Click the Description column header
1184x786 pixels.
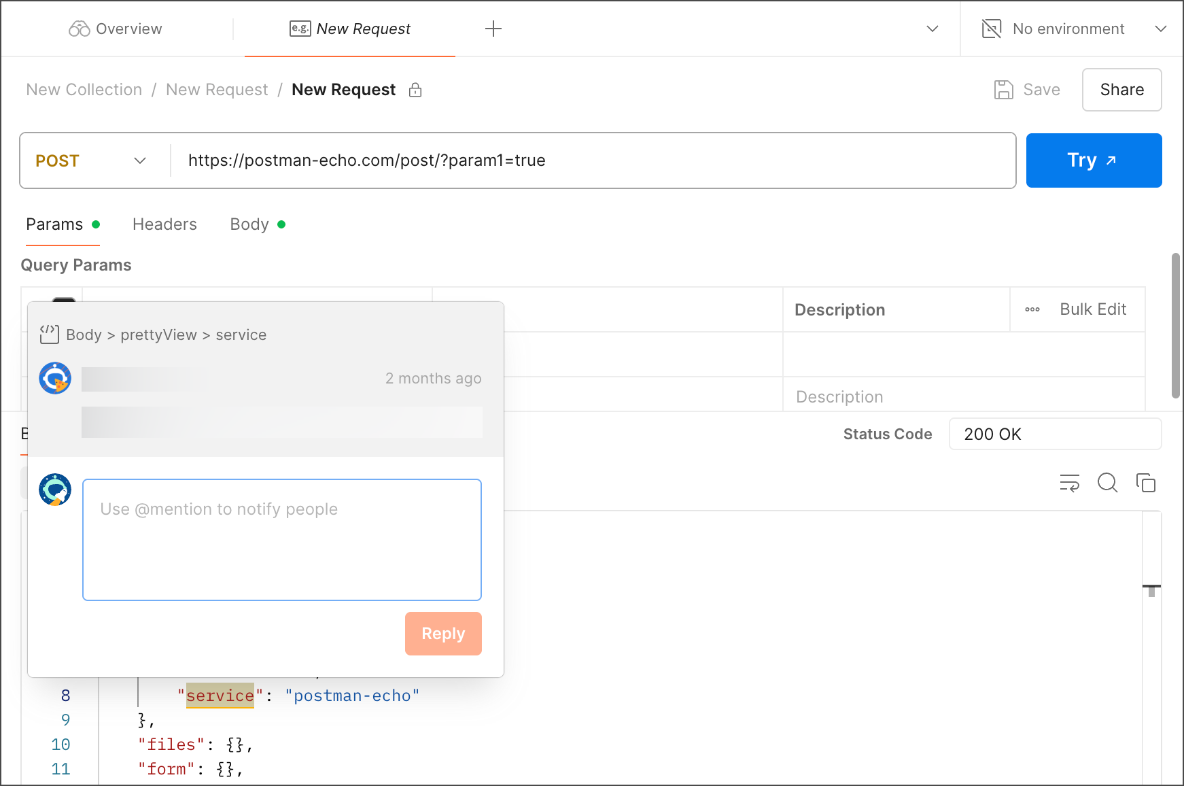click(x=839, y=310)
